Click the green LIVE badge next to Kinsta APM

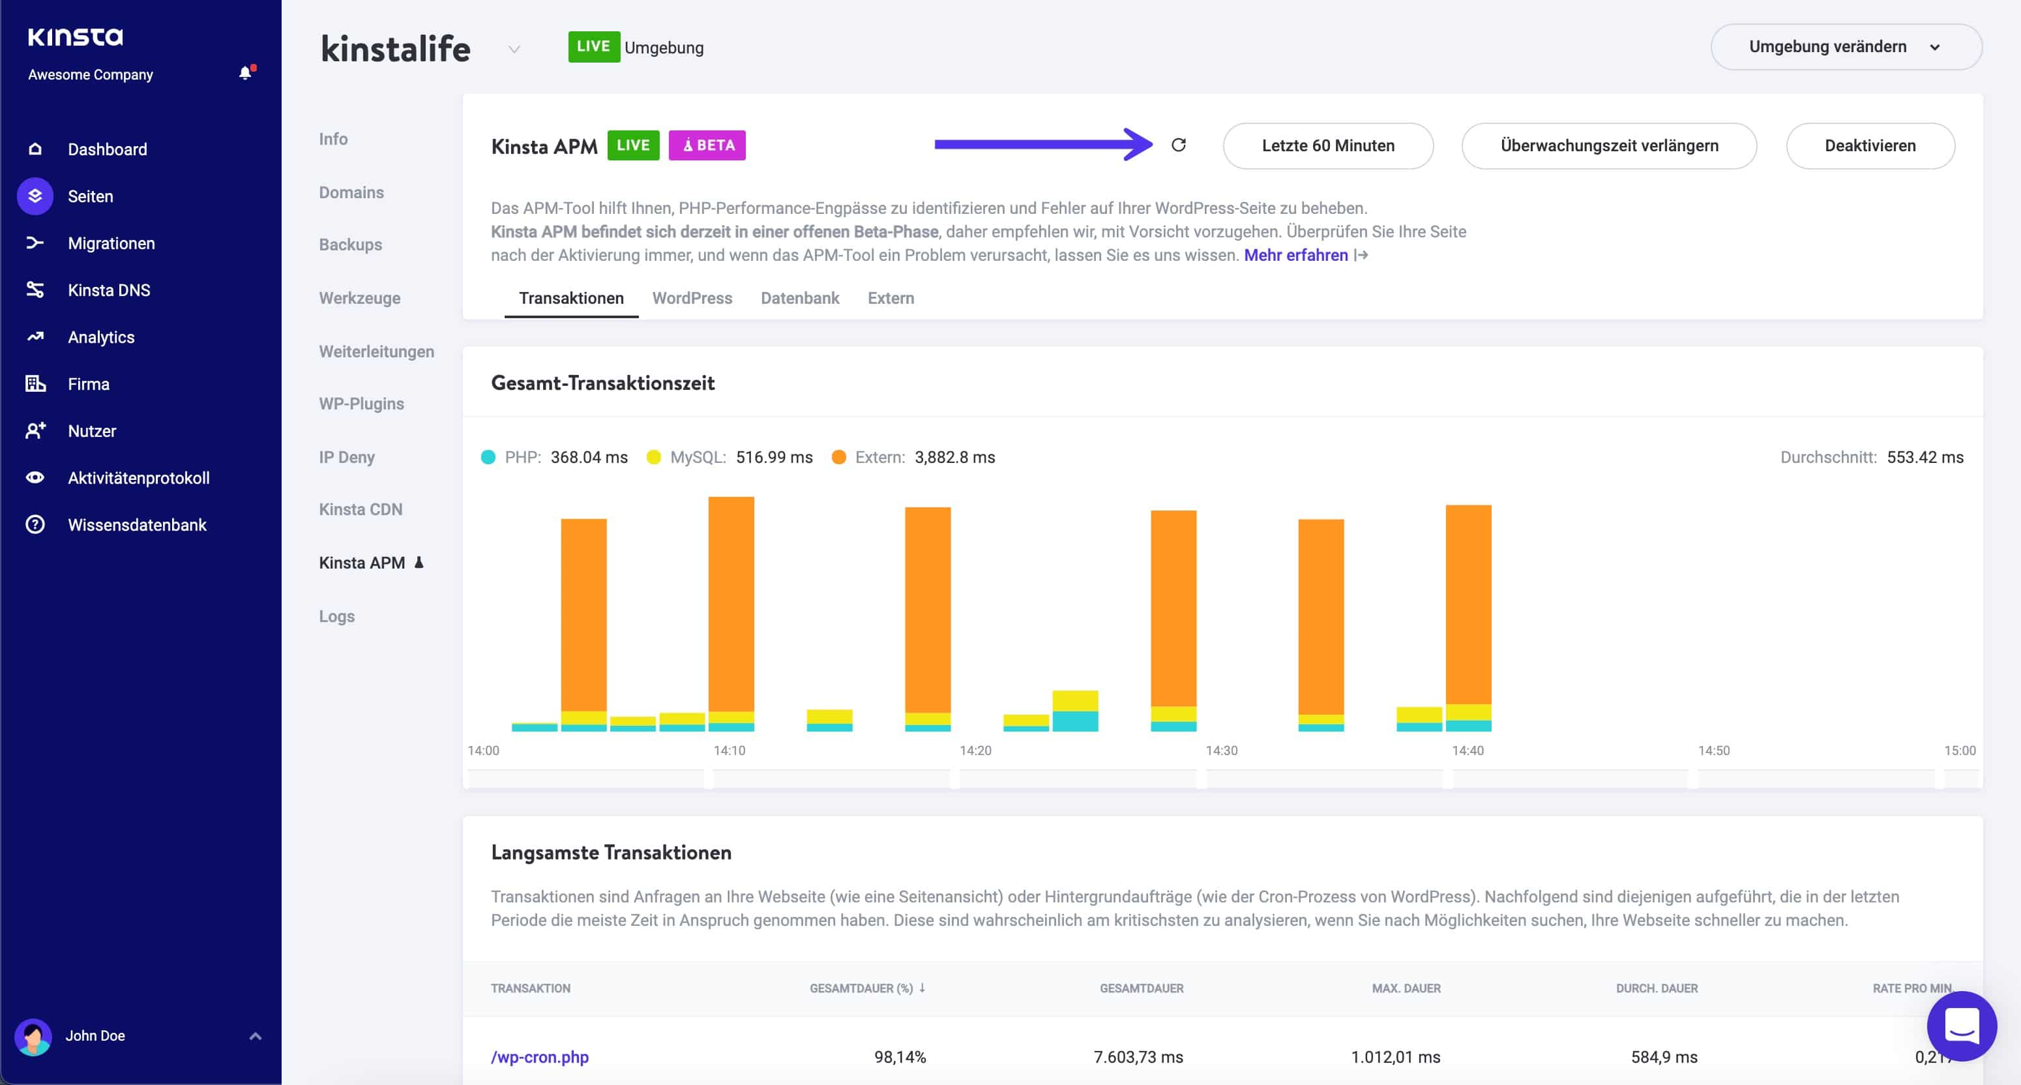tap(633, 145)
